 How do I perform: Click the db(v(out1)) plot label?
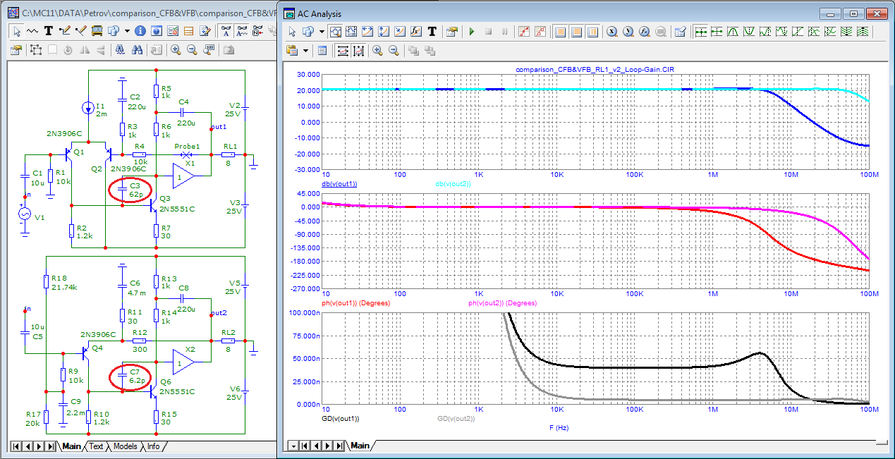(339, 183)
